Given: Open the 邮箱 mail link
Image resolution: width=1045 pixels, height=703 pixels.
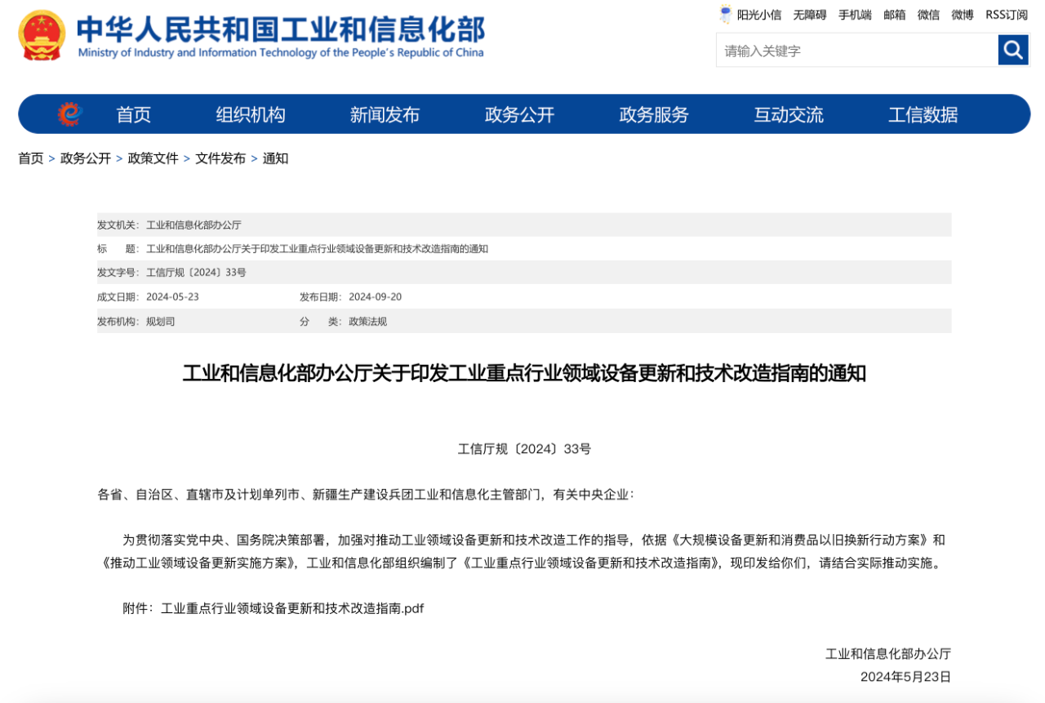Looking at the screenshot, I should coord(895,15).
